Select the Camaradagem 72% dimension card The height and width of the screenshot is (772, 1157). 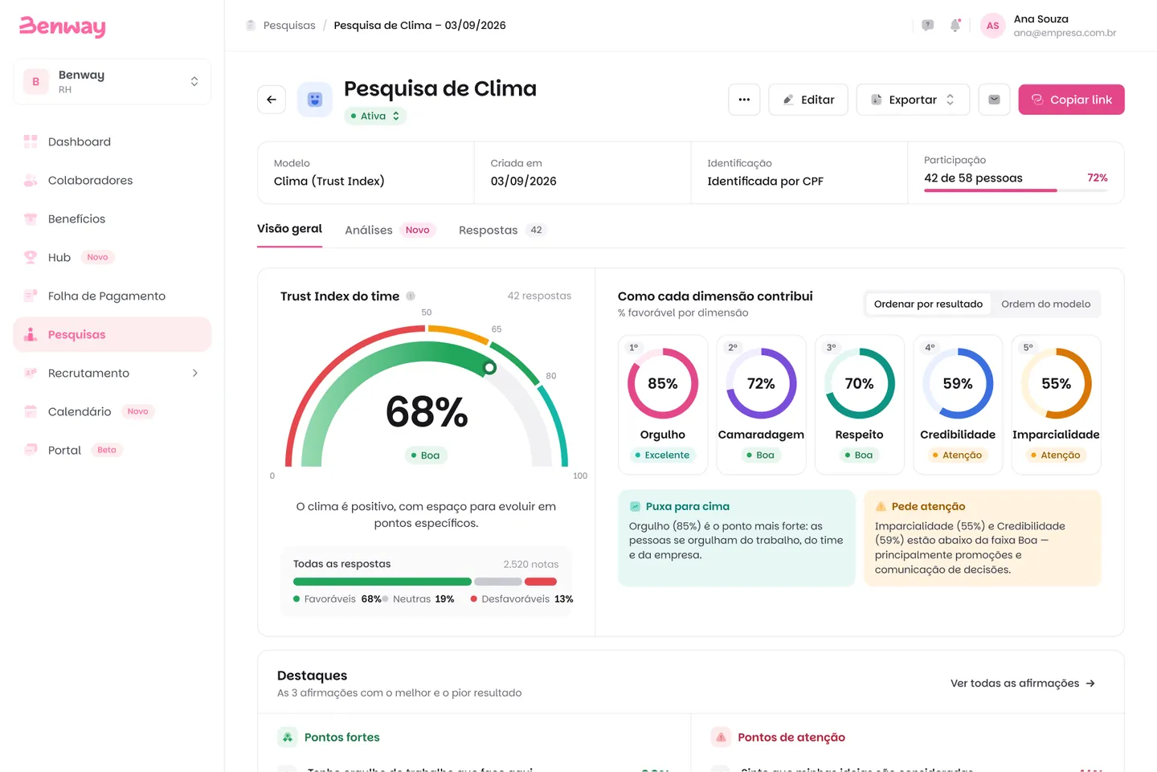761,405
